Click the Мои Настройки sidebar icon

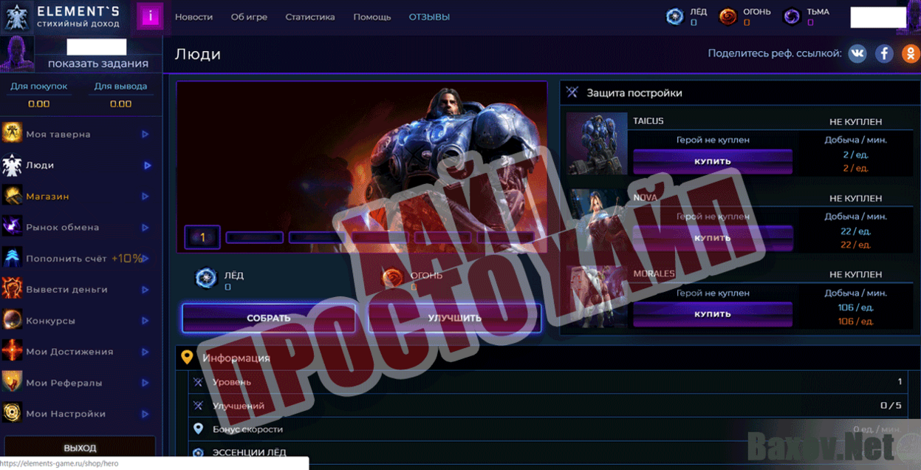point(12,413)
